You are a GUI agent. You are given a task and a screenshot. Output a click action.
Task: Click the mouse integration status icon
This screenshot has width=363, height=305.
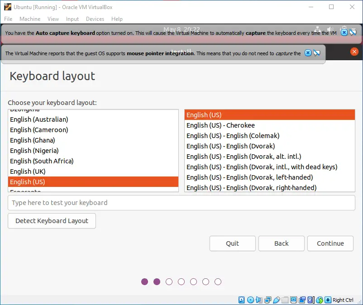click(x=320, y=300)
